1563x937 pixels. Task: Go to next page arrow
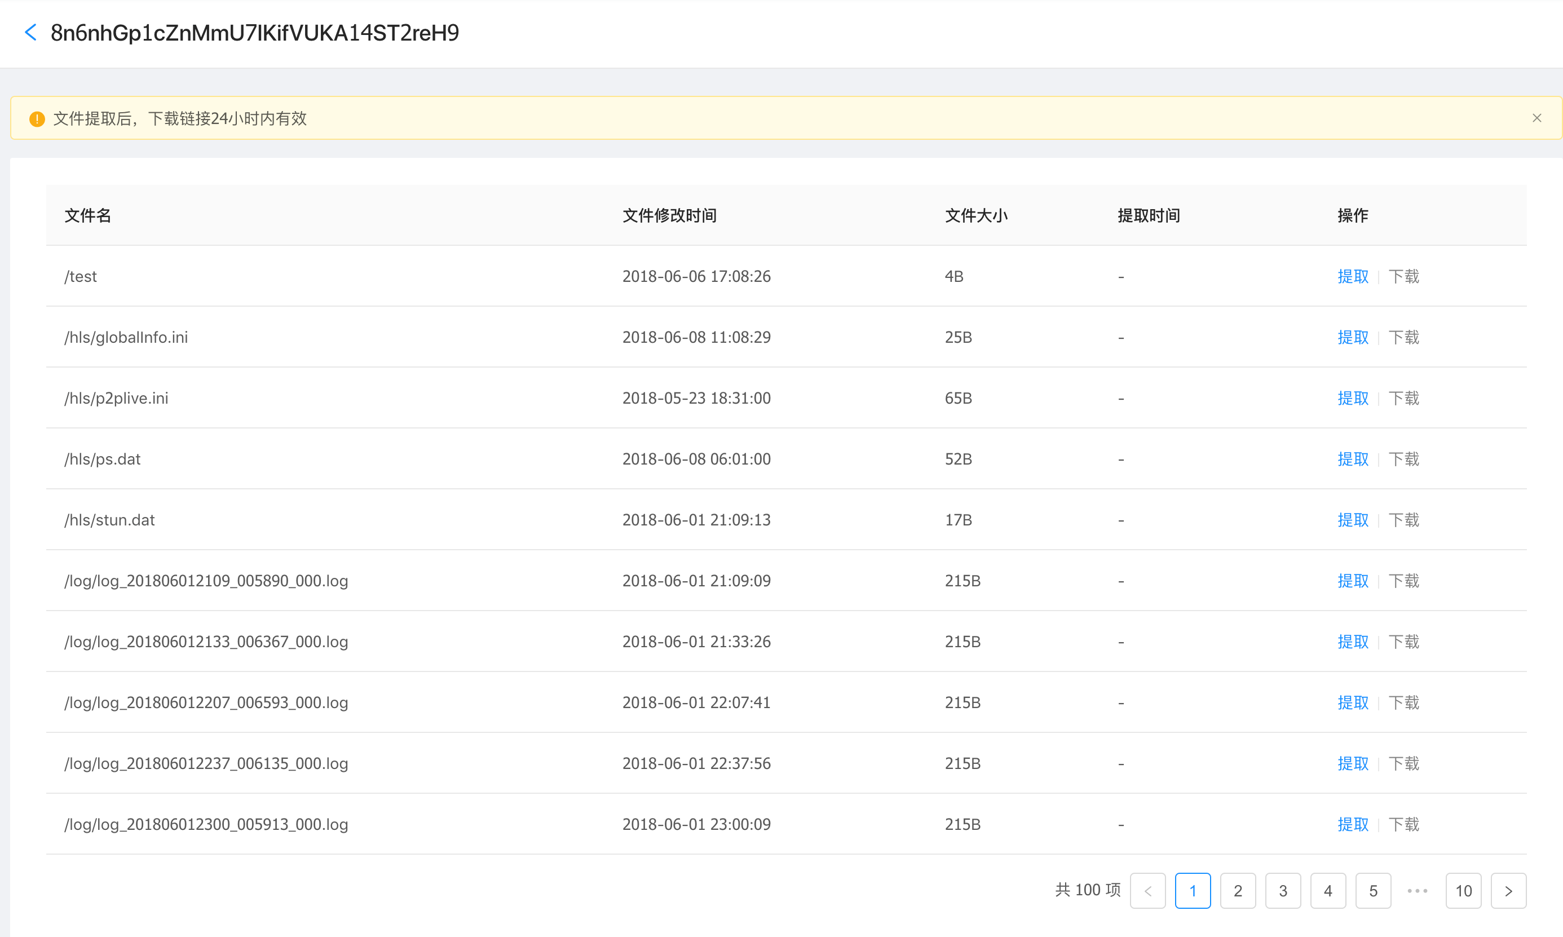tap(1508, 891)
